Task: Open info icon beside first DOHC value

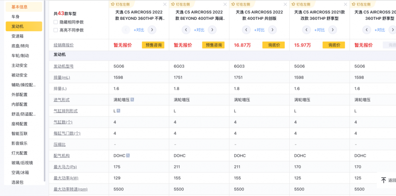Action: [128, 155]
